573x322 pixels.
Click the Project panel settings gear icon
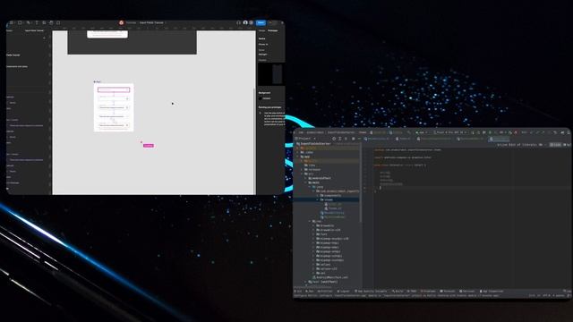[353, 139]
